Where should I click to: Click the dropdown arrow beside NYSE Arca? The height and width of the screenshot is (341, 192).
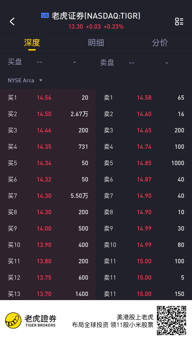pyautogui.click(x=41, y=81)
